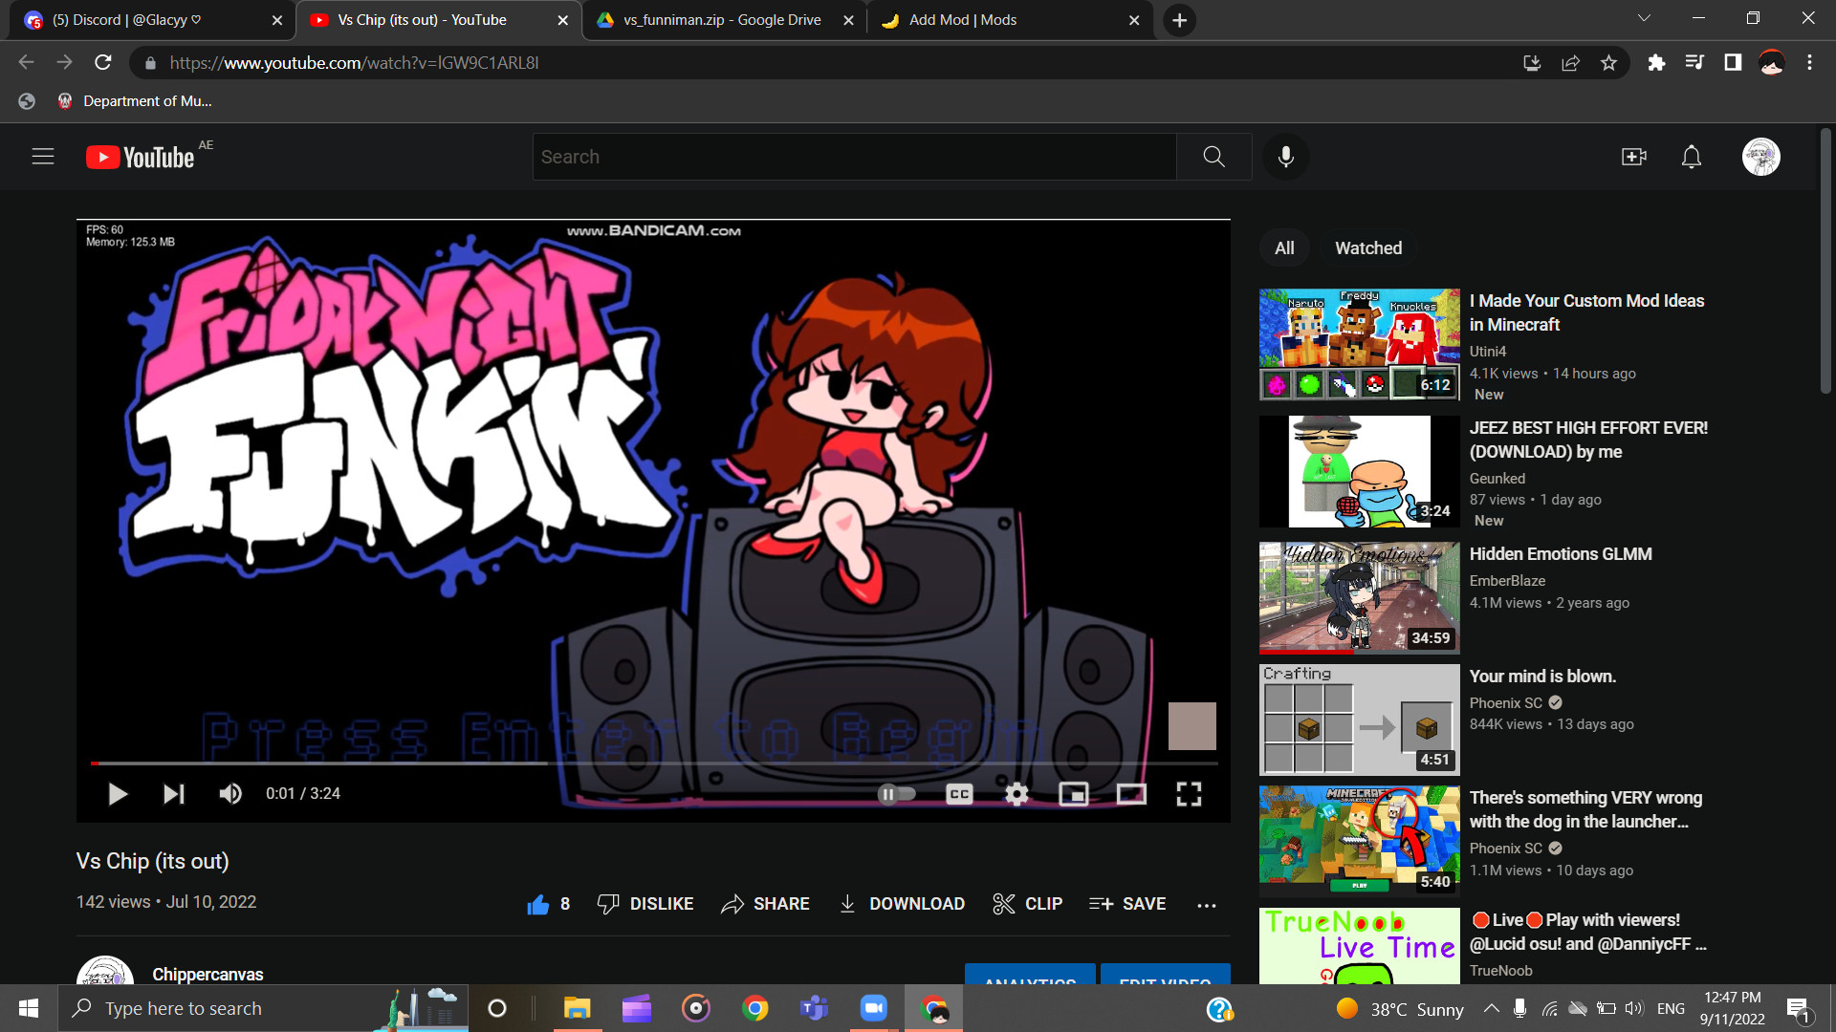Image resolution: width=1836 pixels, height=1032 pixels.
Task: Open the YouTube account avatar menu
Action: coord(1761,157)
